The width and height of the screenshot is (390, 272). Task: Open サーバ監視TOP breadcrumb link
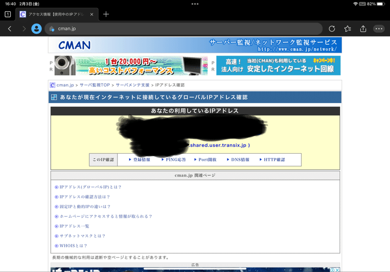95,85
